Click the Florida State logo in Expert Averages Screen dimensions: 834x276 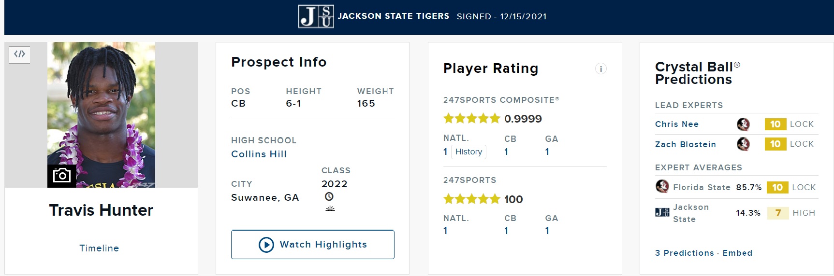pos(662,186)
